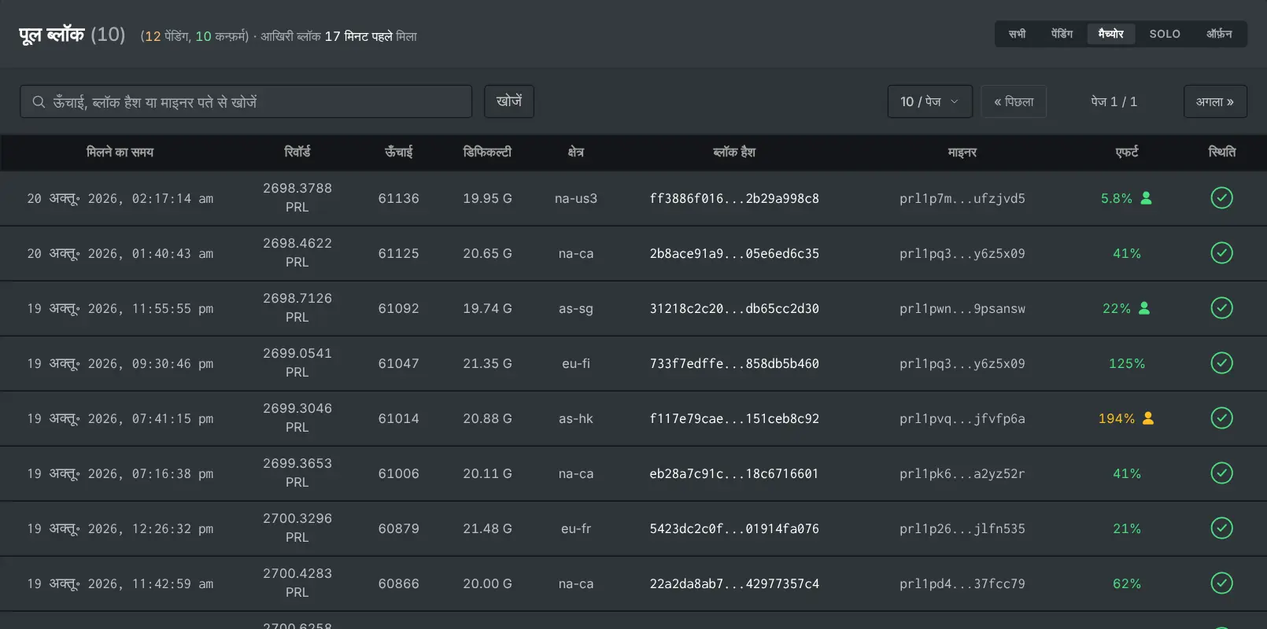Click confirmed status icon for block 61092
This screenshot has height=629, width=1267.
(1221, 308)
